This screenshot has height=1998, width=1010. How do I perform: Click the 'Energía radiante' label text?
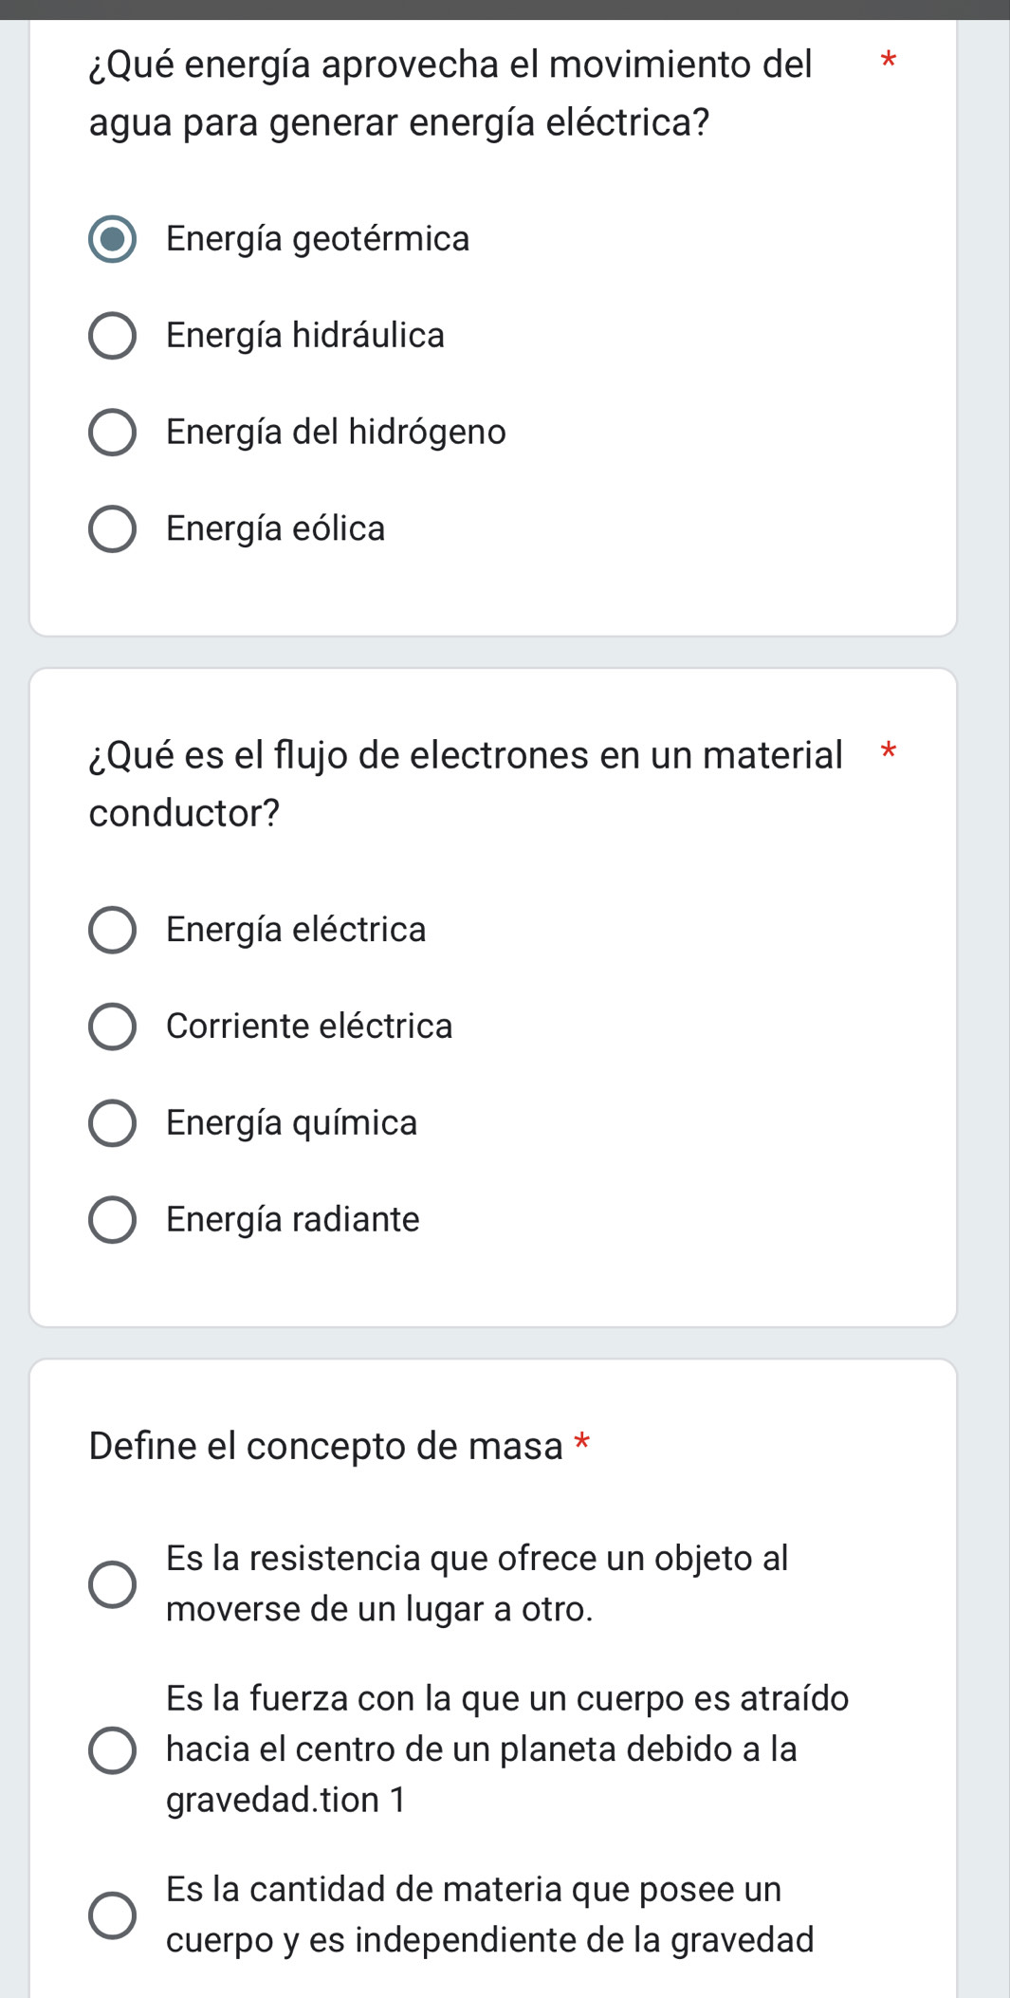(x=292, y=1220)
